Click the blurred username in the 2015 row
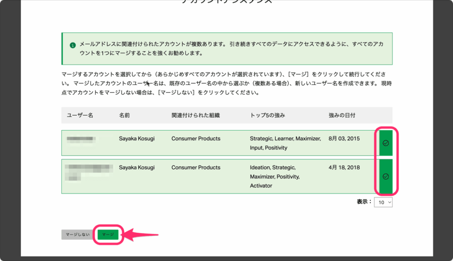Viewport: 453px width, 261px height. click(81, 140)
